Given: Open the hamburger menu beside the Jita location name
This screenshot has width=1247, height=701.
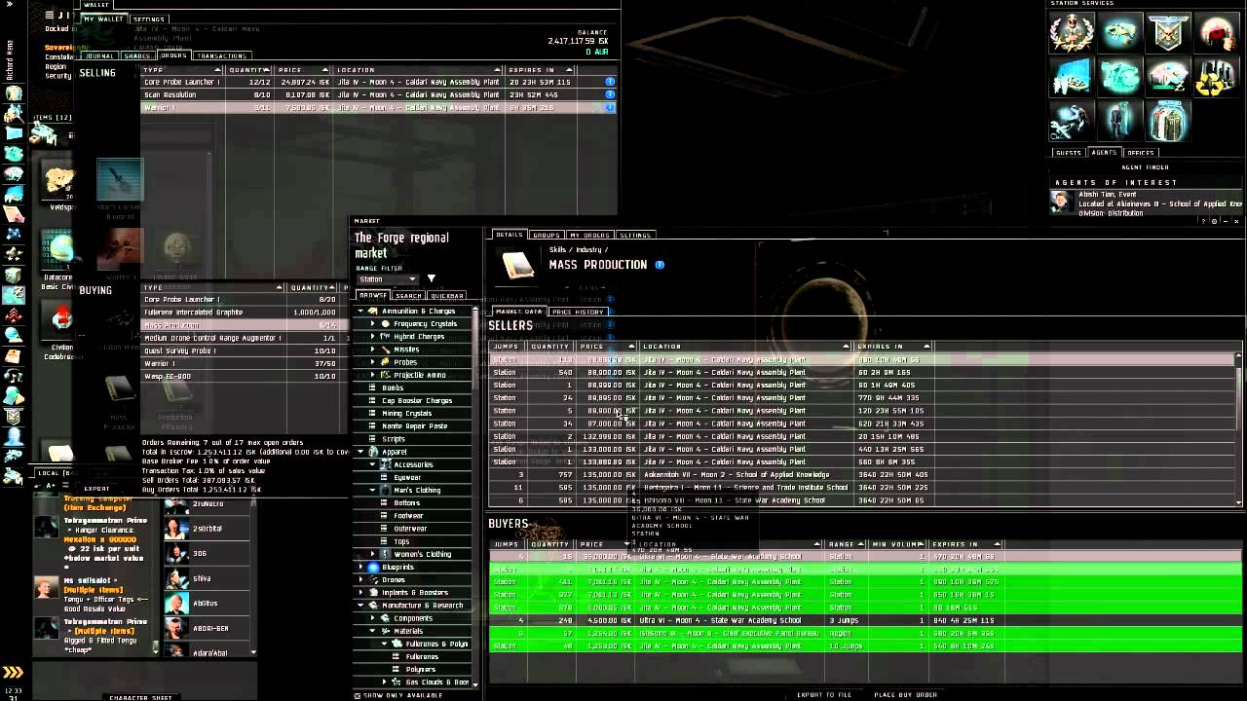Looking at the screenshot, I should [51, 16].
